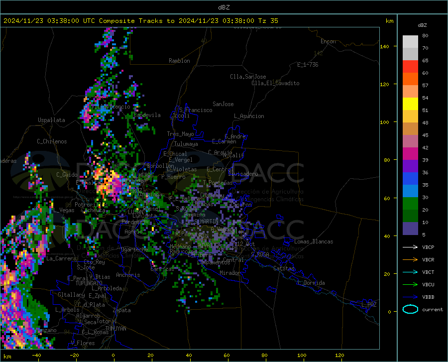Select the yellow 51 dBZ swatch
The width and height of the screenshot is (448, 362).
(x=410, y=104)
